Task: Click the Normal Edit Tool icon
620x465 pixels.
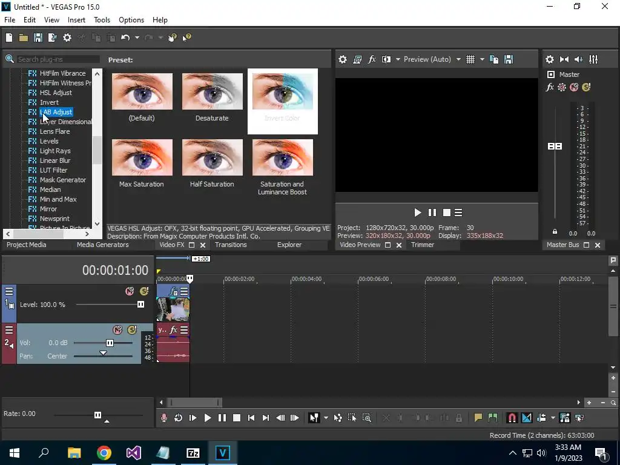Action: [314, 418]
